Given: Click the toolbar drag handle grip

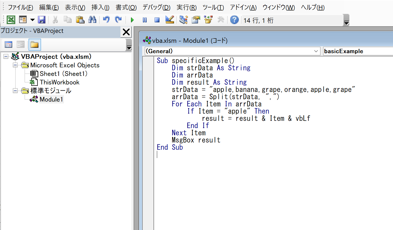Looking at the screenshot, I should click(x=3, y=20).
